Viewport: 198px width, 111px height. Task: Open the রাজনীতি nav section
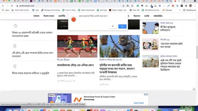point(62,16)
